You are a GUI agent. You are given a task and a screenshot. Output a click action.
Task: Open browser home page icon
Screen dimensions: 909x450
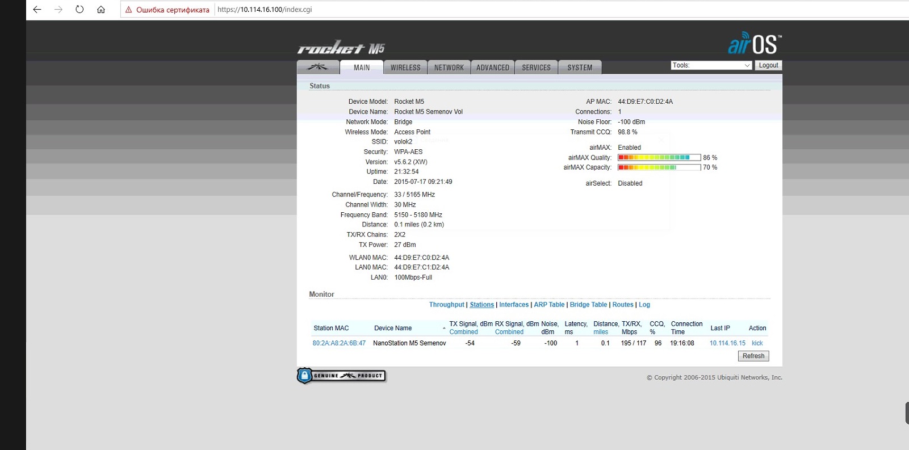101,10
